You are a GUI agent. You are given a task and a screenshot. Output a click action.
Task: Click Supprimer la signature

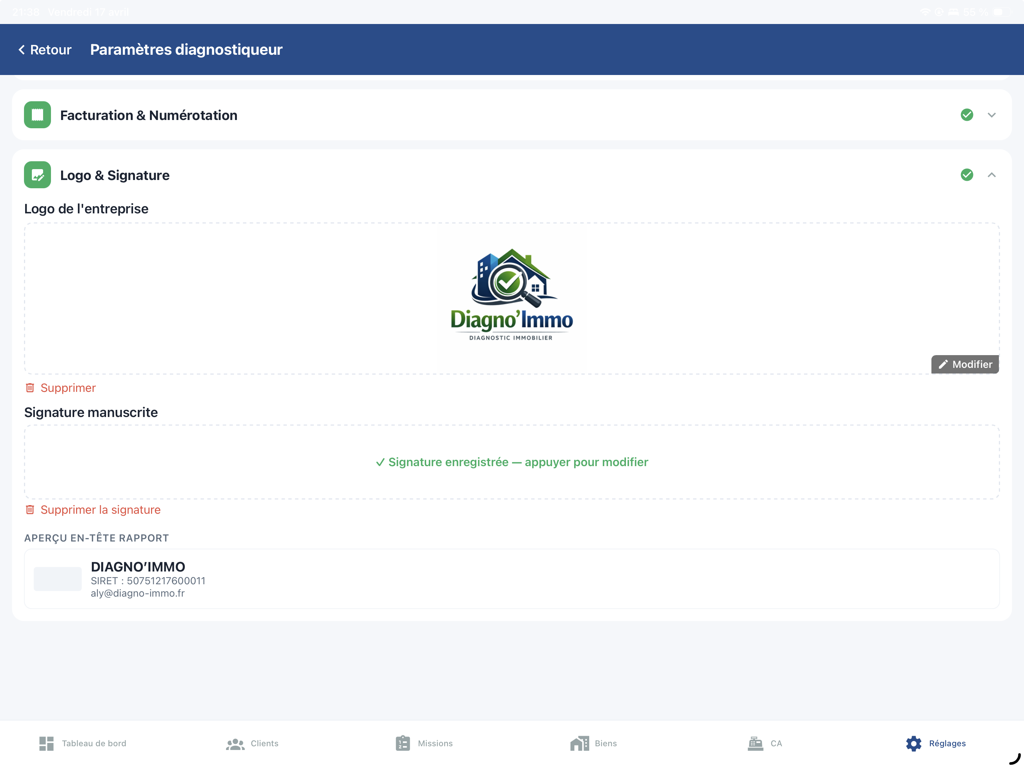[x=93, y=510]
